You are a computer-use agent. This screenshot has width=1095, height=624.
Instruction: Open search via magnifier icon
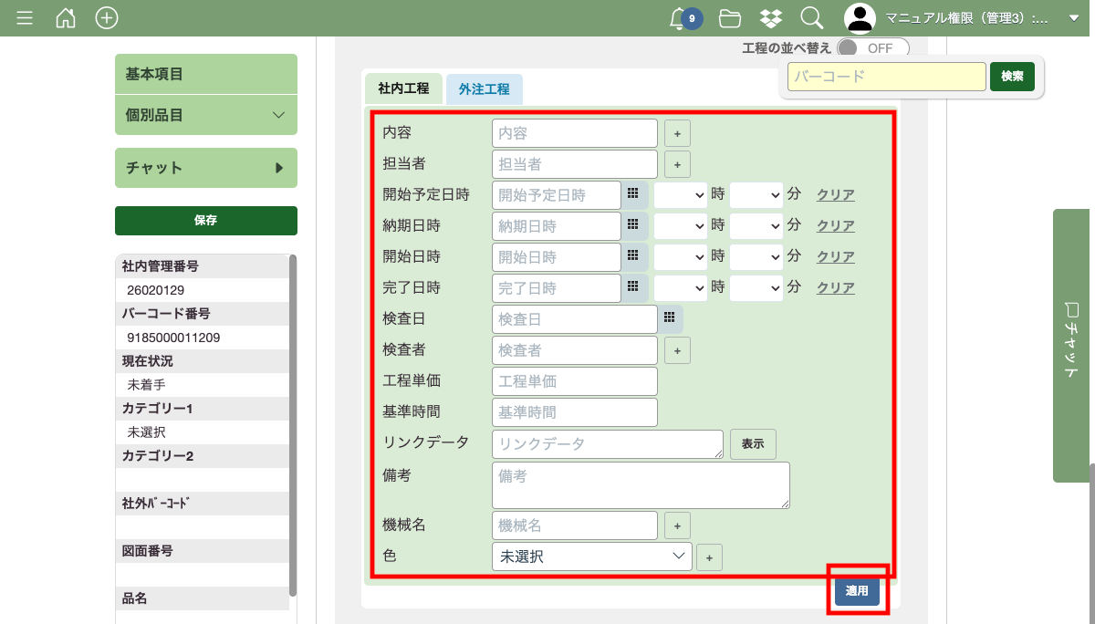[x=811, y=18]
